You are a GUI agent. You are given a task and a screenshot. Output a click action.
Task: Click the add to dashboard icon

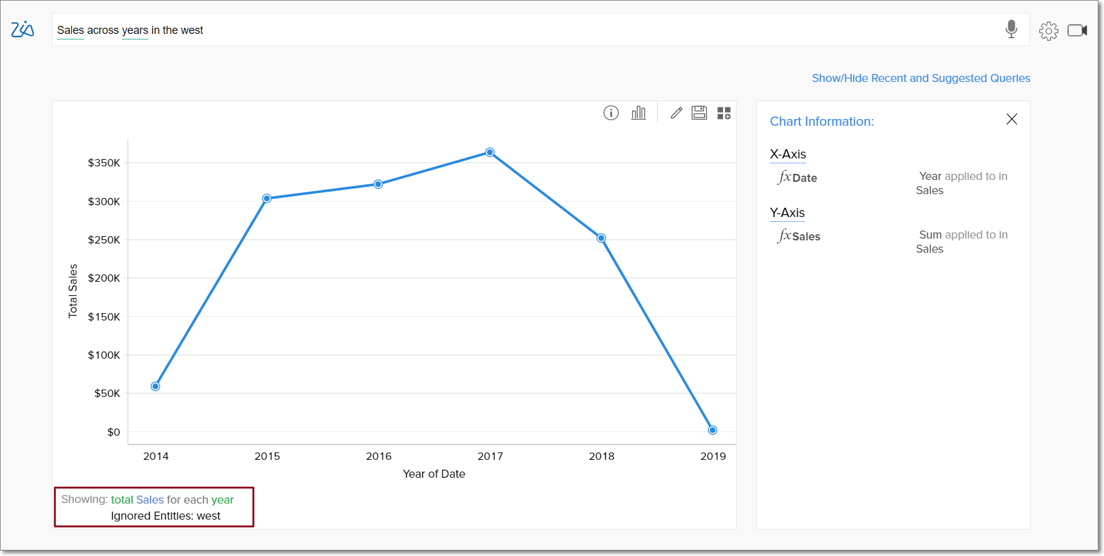point(724,113)
